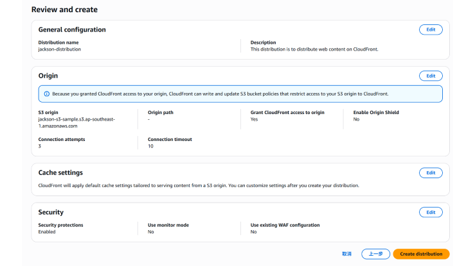
Task: Click the Origin path label
Action: (161, 112)
